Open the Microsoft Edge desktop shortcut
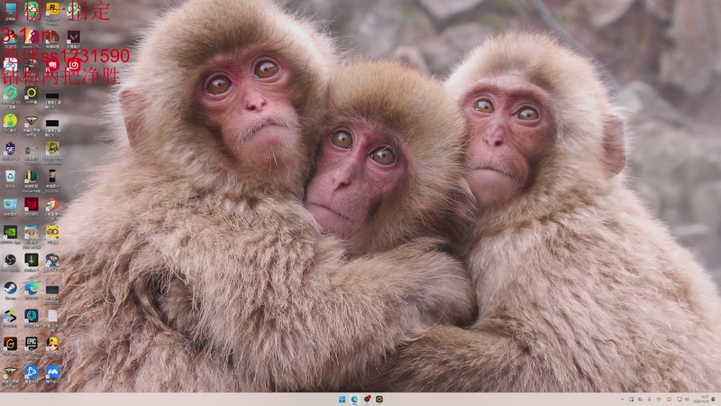 (x=31, y=288)
